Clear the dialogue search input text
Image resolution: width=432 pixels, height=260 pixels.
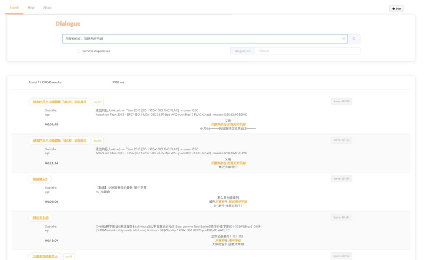coord(343,39)
